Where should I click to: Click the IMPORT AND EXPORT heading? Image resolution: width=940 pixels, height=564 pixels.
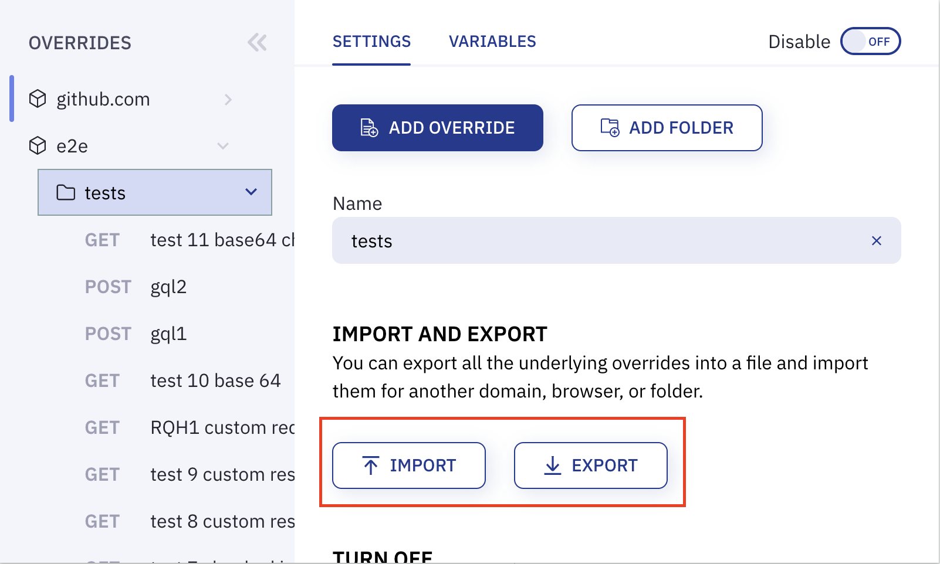click(x=440, y=334)
